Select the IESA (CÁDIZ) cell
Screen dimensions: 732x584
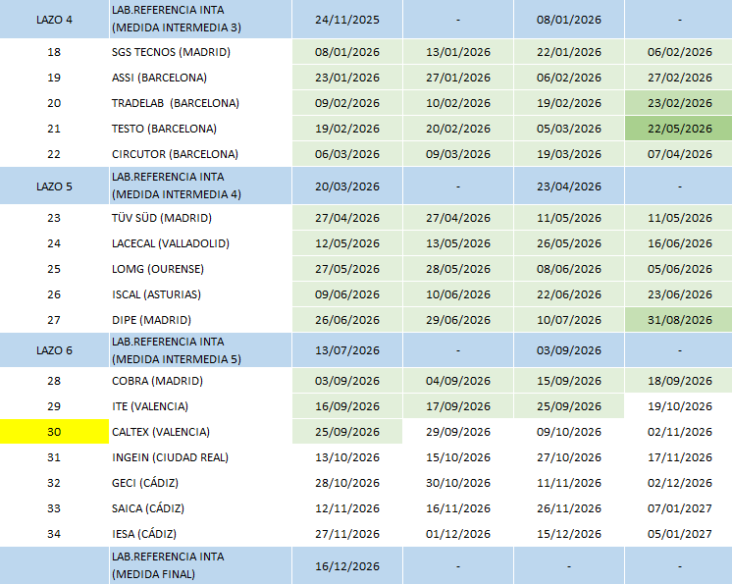pyautogui.click(x=200, y=534)
